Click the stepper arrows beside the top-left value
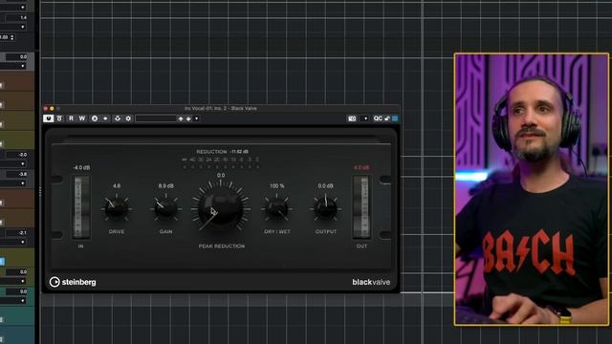Screen dimensions: 612x344 coord(12,37)
